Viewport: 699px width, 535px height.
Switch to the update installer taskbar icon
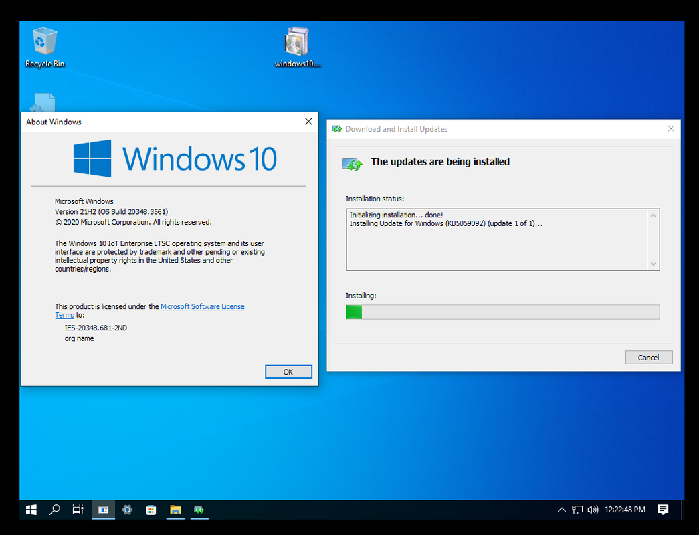199,510
